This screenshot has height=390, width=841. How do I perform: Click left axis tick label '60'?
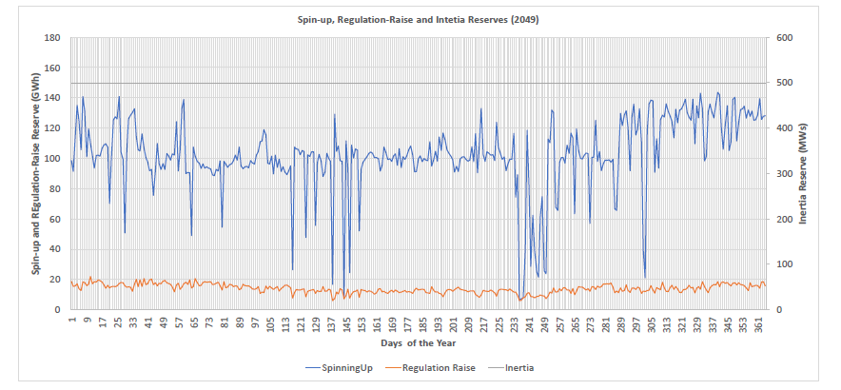pos(56,219)
